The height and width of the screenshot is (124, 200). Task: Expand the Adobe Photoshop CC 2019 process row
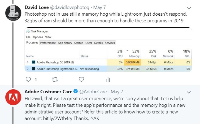click(x=28, y=62)
